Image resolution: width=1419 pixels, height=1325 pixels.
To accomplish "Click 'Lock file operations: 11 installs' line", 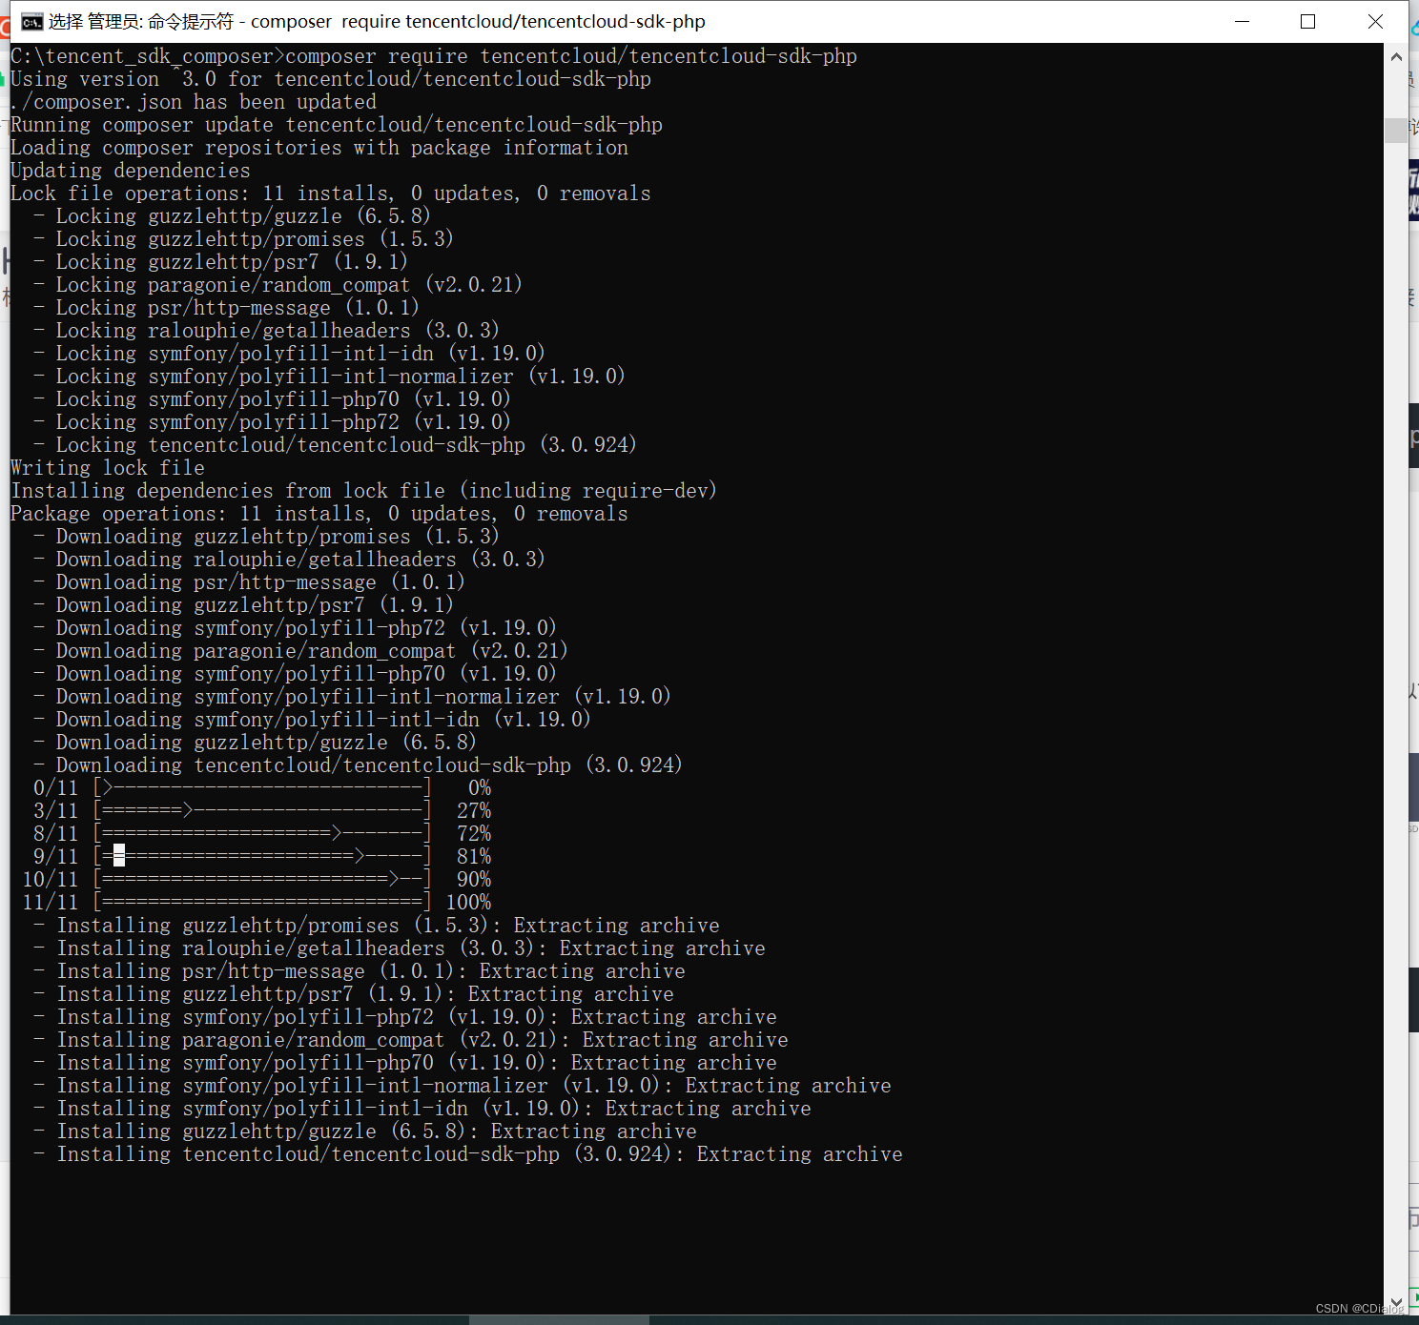I will click(x=331, y=194).
